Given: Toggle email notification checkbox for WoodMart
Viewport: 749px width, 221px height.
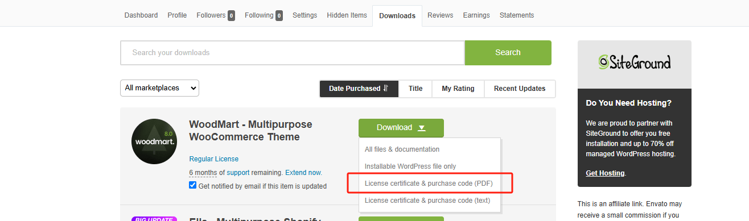Looking at the screenshot, I should click(x=193, y=185).
